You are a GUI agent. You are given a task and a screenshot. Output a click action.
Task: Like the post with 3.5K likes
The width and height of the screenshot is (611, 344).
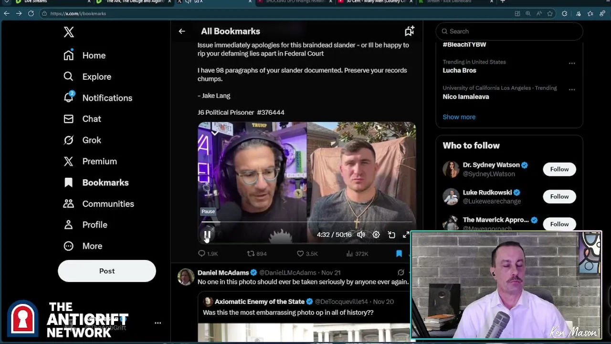[307, 254]
